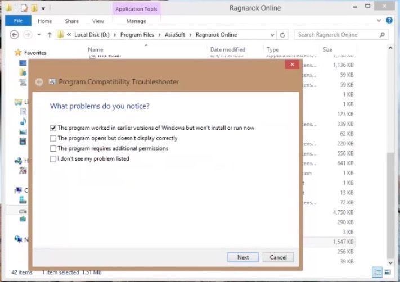The height and width of the screenshot is (282, 400).
Task: Open the Customize Quick Access Toolbar dropdown
Action: (43, 8)
